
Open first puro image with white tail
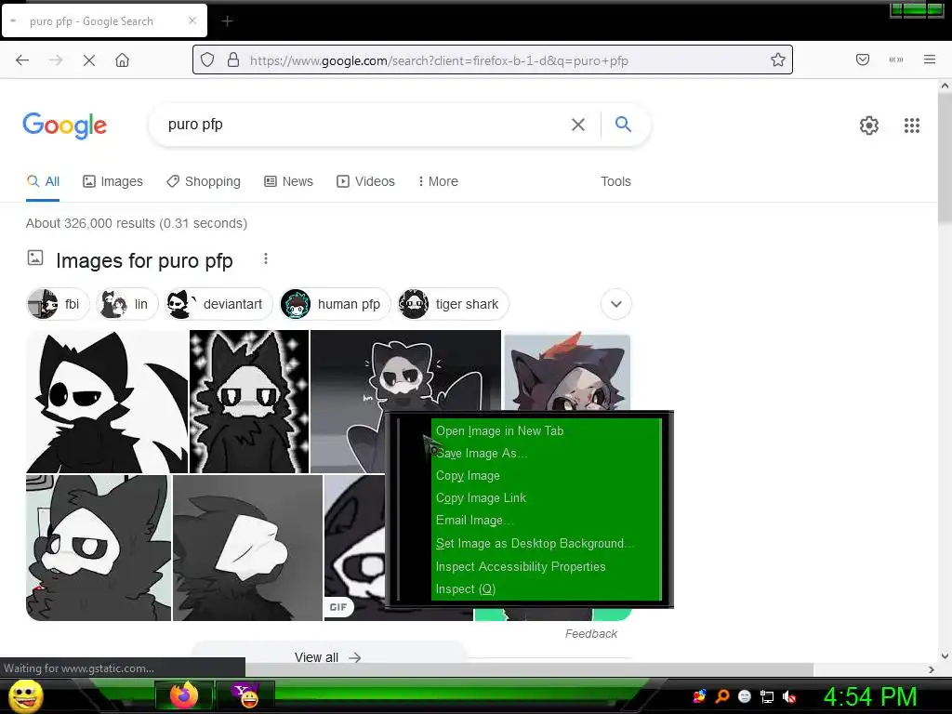point(108,402)
